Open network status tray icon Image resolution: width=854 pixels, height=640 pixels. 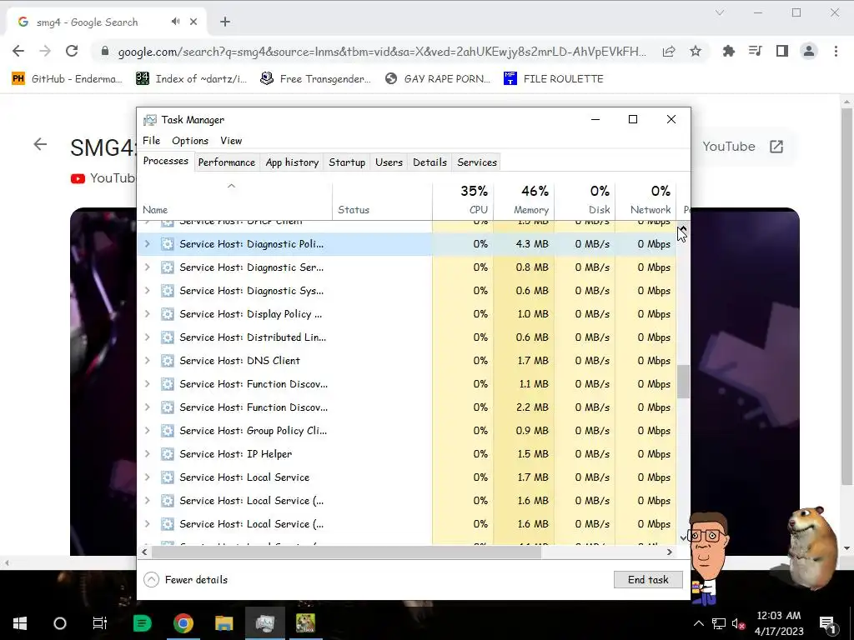718,623
